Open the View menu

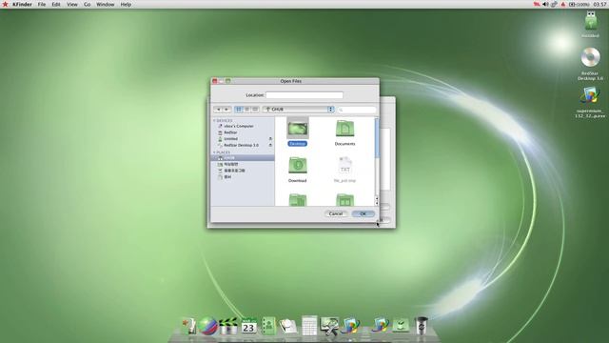pos(72,4)
